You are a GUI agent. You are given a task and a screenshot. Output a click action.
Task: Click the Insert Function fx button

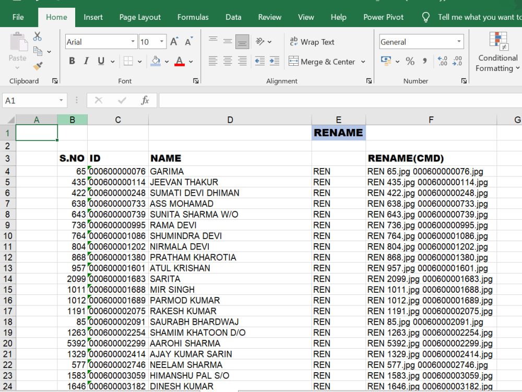point(145,100)
